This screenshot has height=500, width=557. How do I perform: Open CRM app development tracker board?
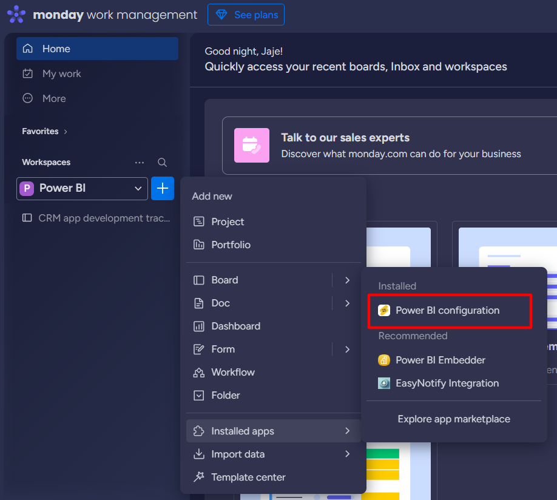click(97, 218)
